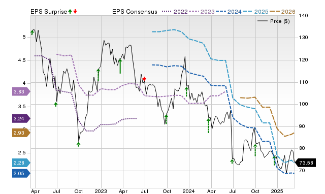The height and width of the screenshot is (194, 325).
Task: Click the green surprise arrow near Jul 2024
Action: (232, 161)
